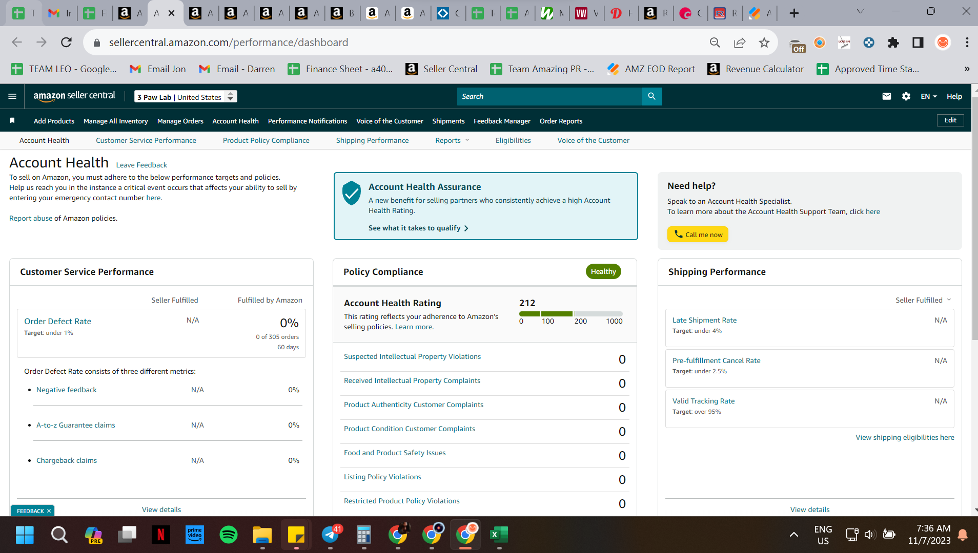The width and height of the screenshot is (978, 553).
Task: Open the Chrome three-dot menu
Action: click(967, 42)
